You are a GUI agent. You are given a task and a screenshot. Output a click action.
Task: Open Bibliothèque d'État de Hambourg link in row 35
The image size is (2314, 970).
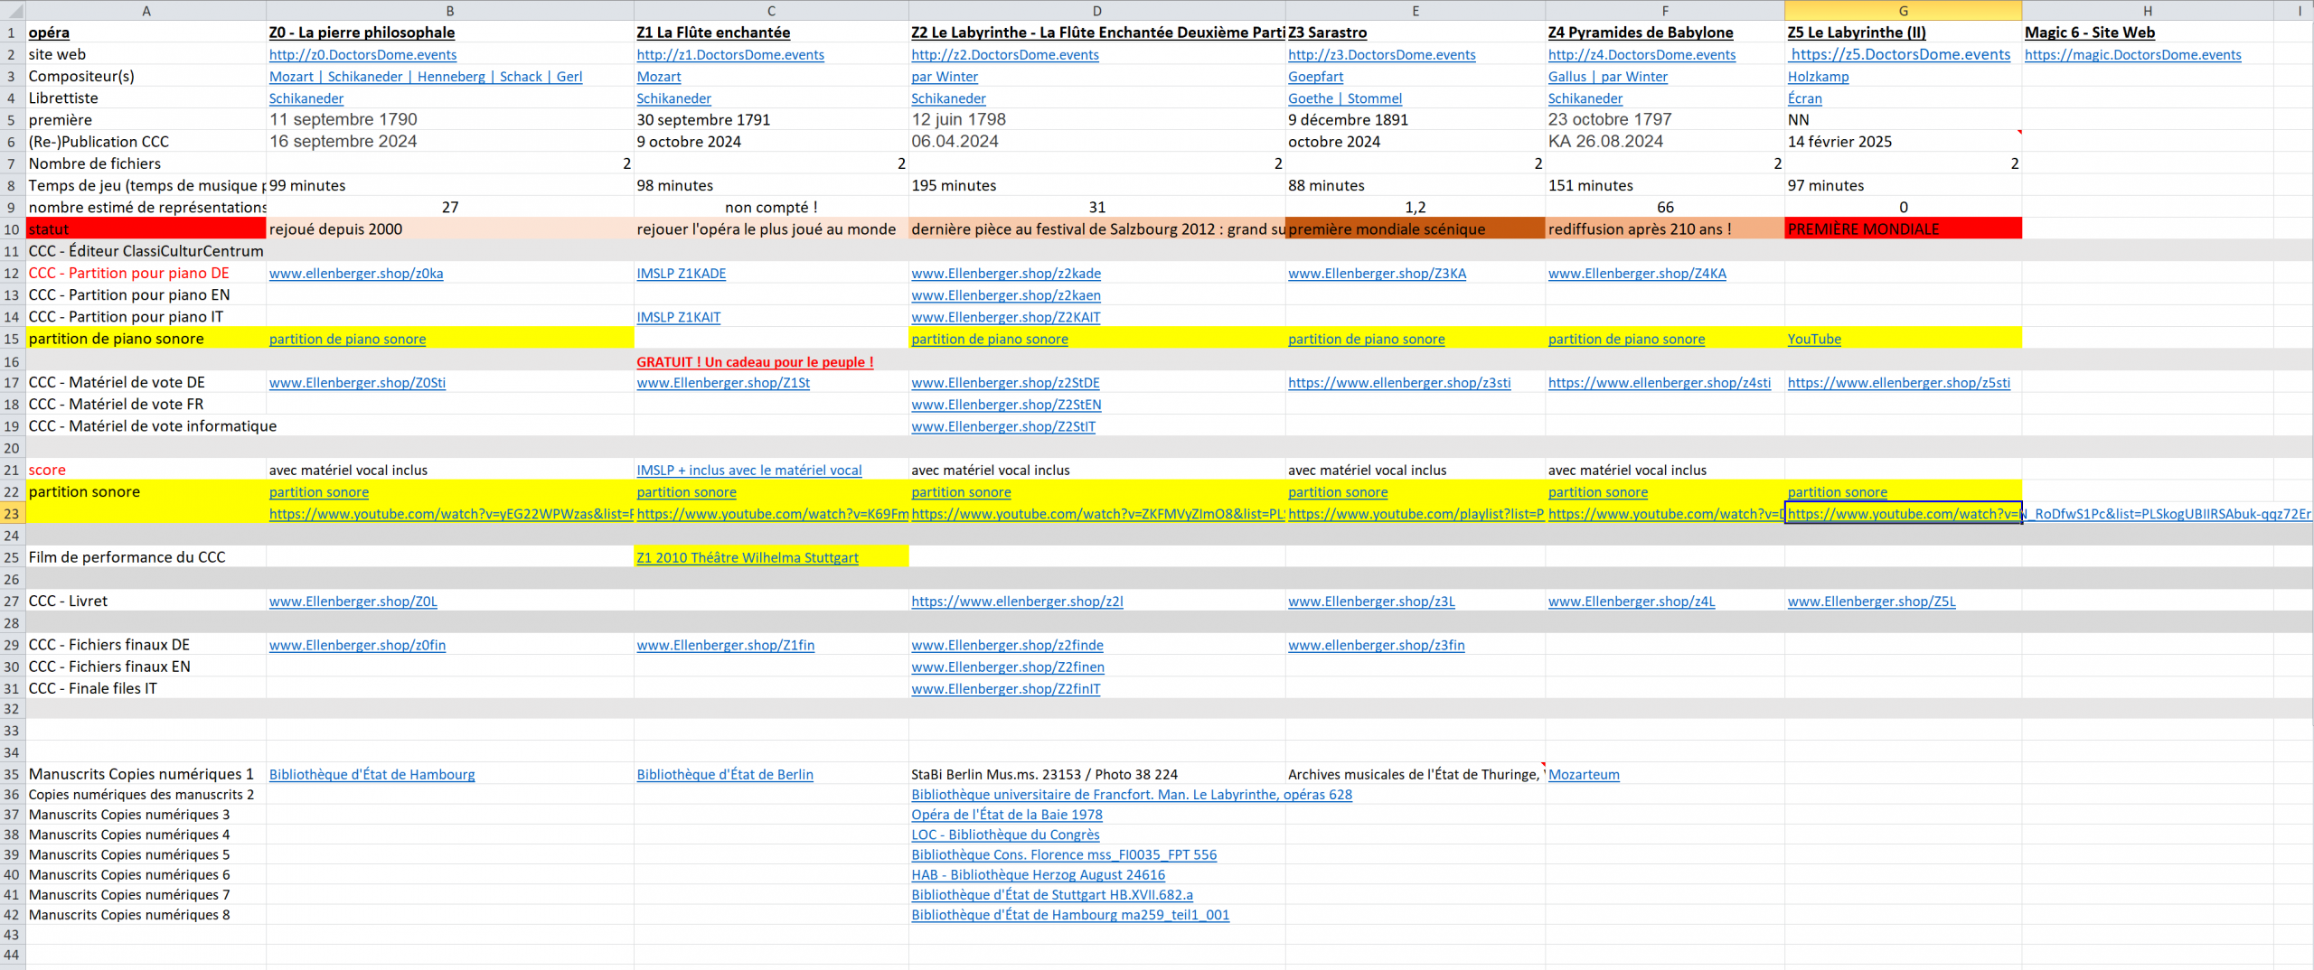click(x=372, y=775)
